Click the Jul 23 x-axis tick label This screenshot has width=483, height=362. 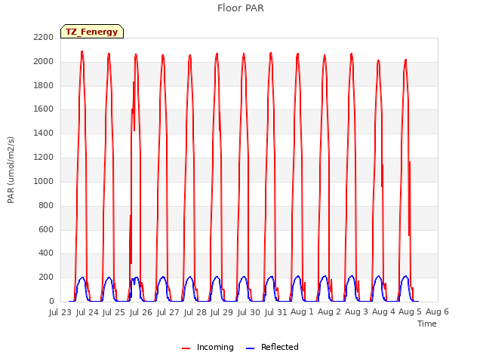60,312
